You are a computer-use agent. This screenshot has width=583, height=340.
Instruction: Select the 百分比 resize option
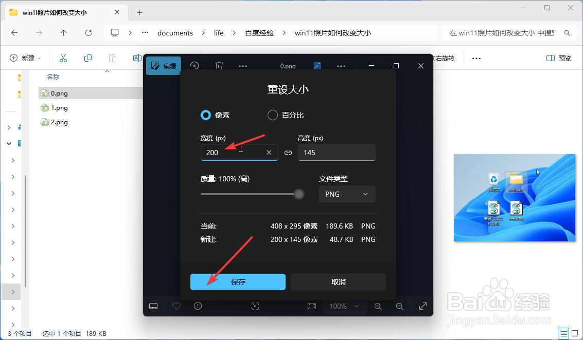(272, 115)
